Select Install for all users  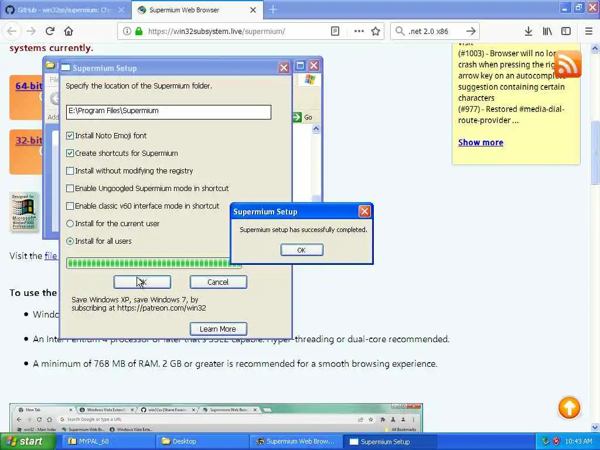click(70, 241)
